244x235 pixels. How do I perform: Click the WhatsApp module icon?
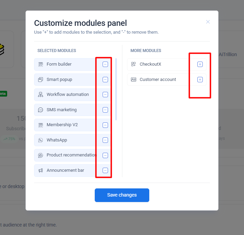(x=41, y=140)
